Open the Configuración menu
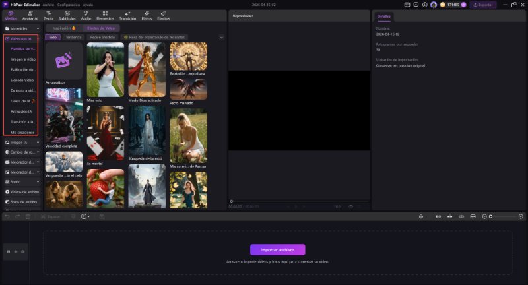 [x=69, y=5]
